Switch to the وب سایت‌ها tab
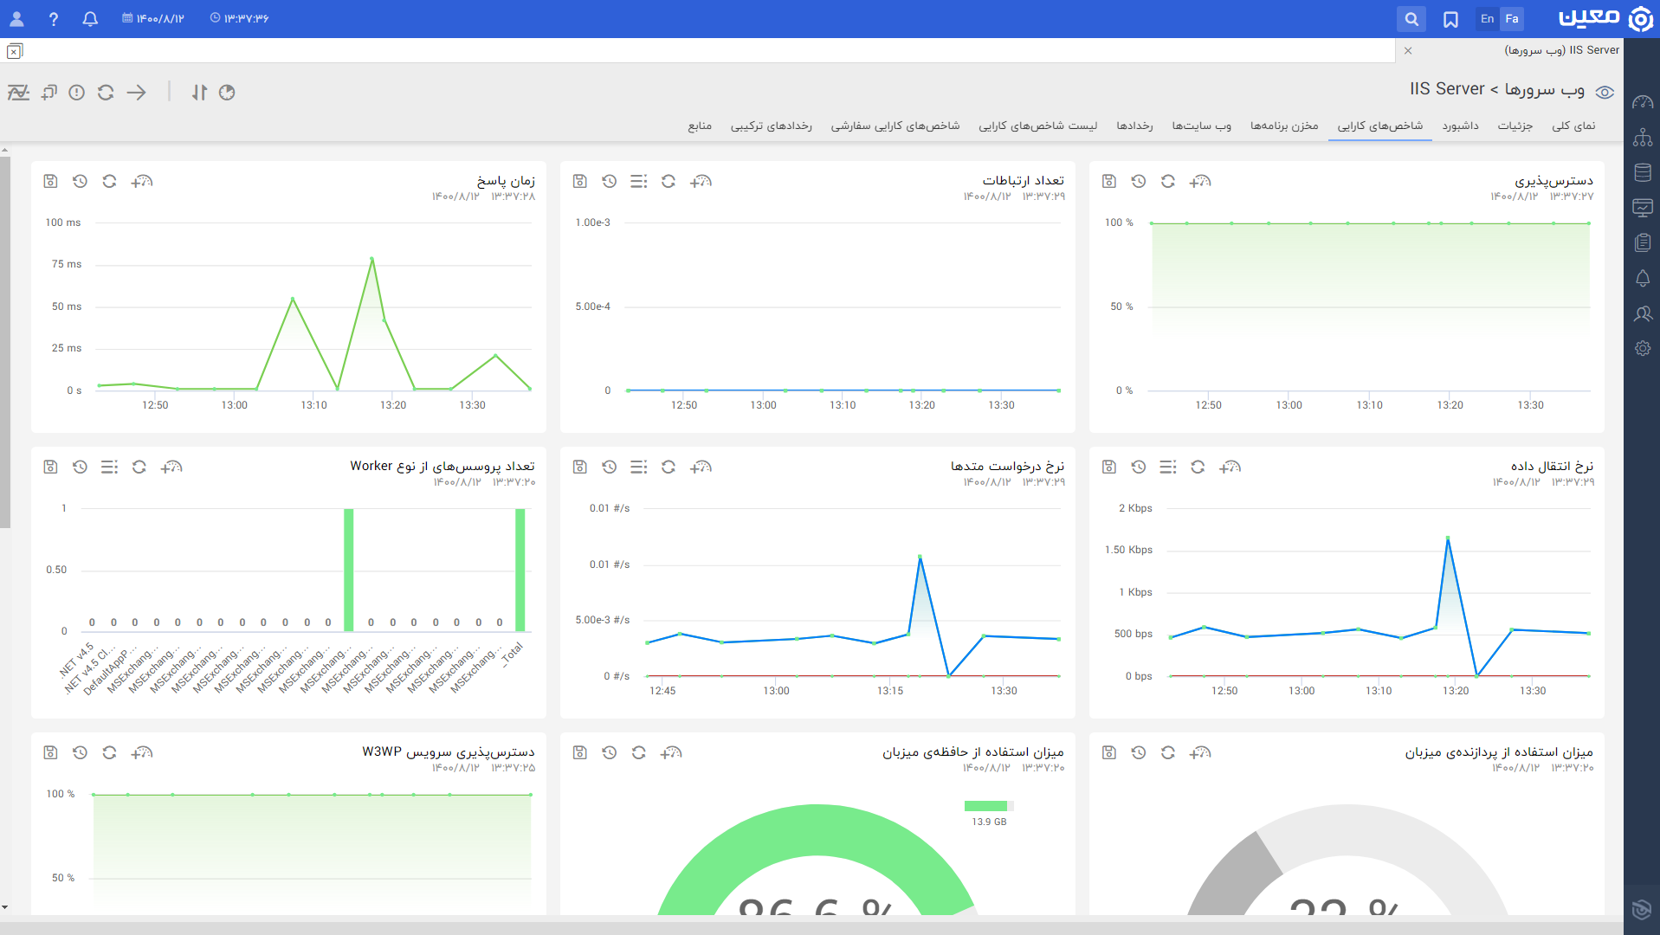The width and height of the screenshot is (1660, 935). 1202,126
